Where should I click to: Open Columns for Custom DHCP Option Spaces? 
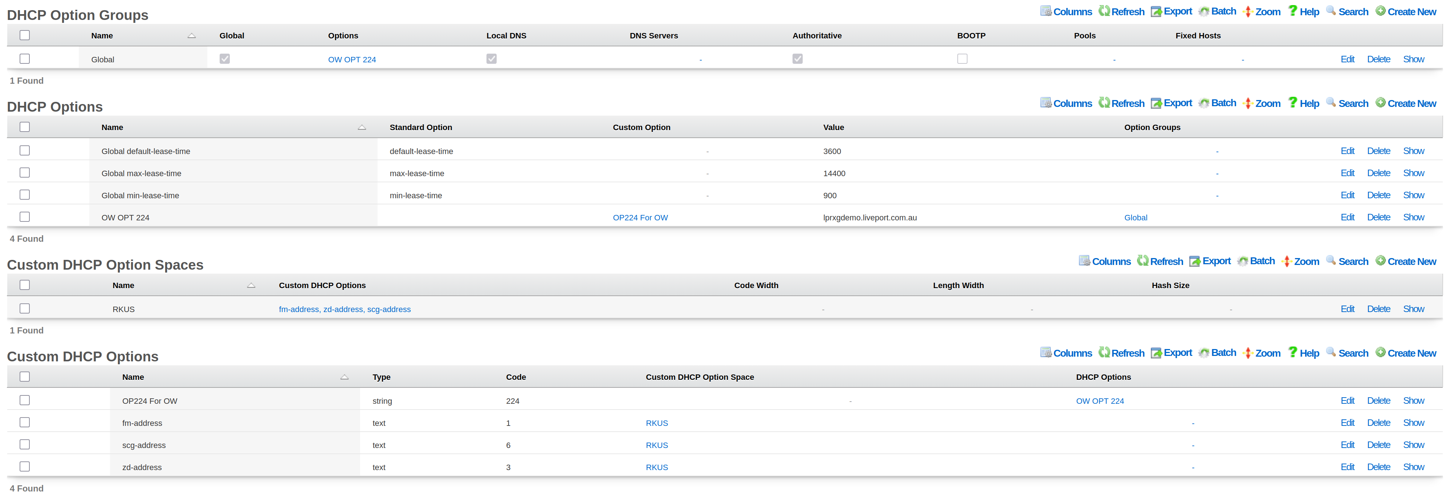(1105, 262)
